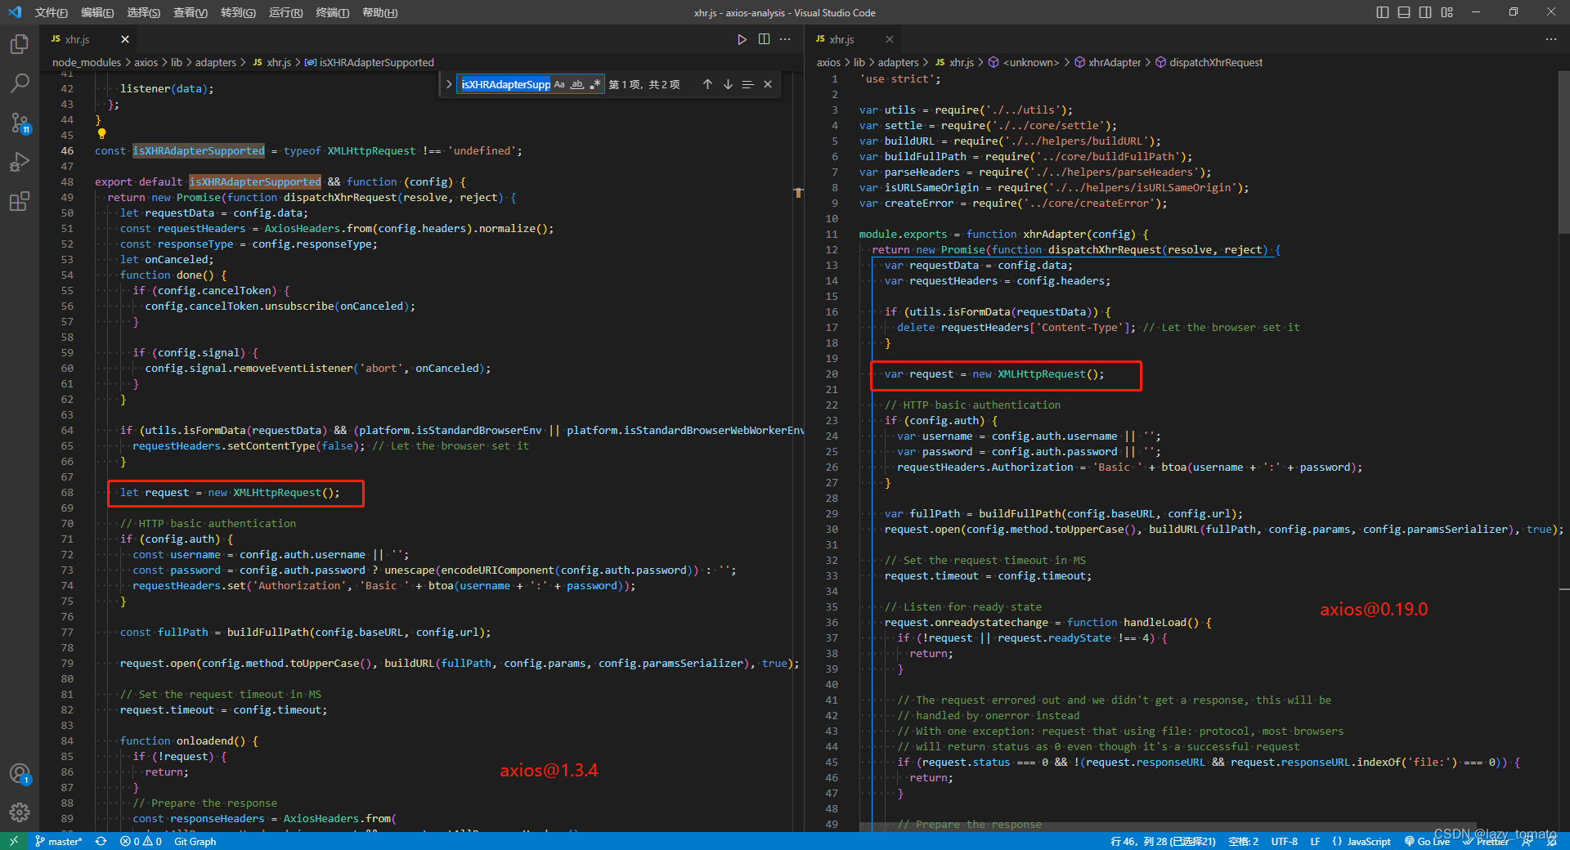Click the lightbulb code action on line 45
This screenshot has height=850, width=1570.
101,134
